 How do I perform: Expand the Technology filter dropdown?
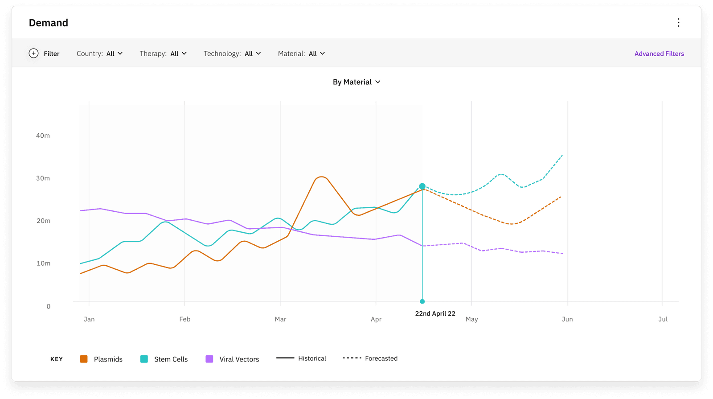tap(232, 53)
